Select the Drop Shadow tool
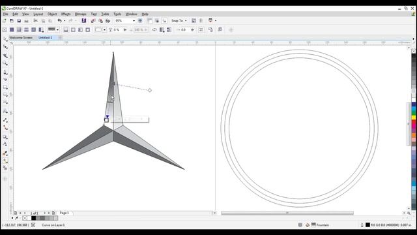The width and height of the screenshot is (417, 235). (x=5, y=137)
